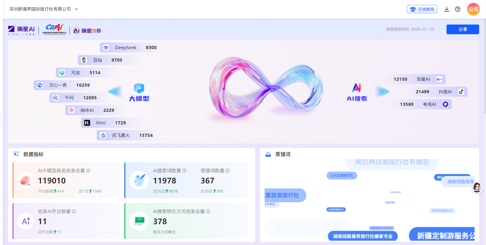Open the help question mark icon

click(x=458, y=9)
